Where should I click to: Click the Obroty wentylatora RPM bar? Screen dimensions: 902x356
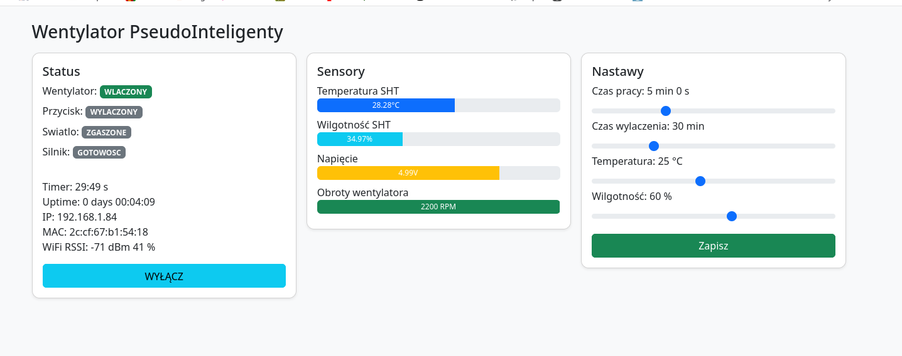[x=438, y=207]
